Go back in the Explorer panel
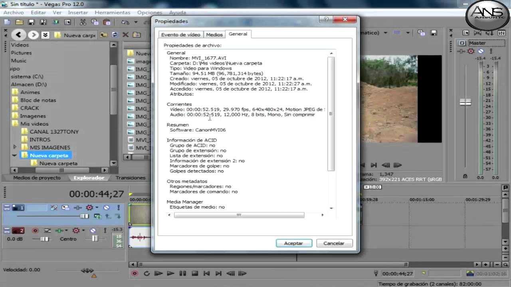This screenshot has width=511, height=287. (19, 35)
